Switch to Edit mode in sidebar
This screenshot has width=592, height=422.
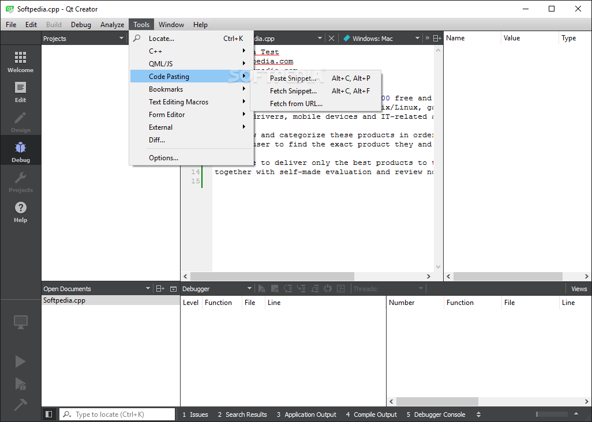click(20, 92)
